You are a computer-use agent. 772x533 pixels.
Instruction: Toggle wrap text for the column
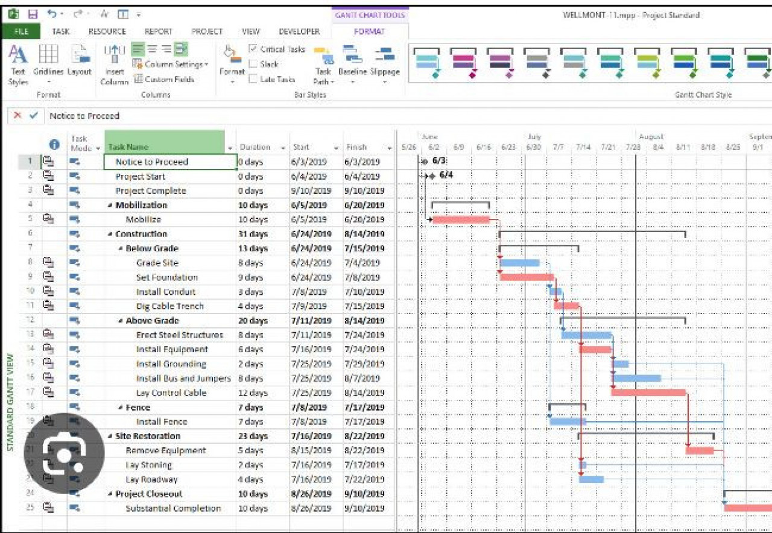(182, 49)
